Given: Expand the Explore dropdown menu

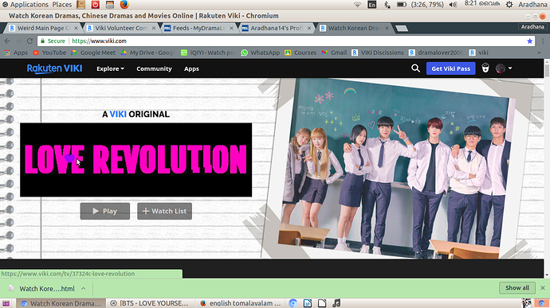Looking at the screenshot, I should pos(111,68).
